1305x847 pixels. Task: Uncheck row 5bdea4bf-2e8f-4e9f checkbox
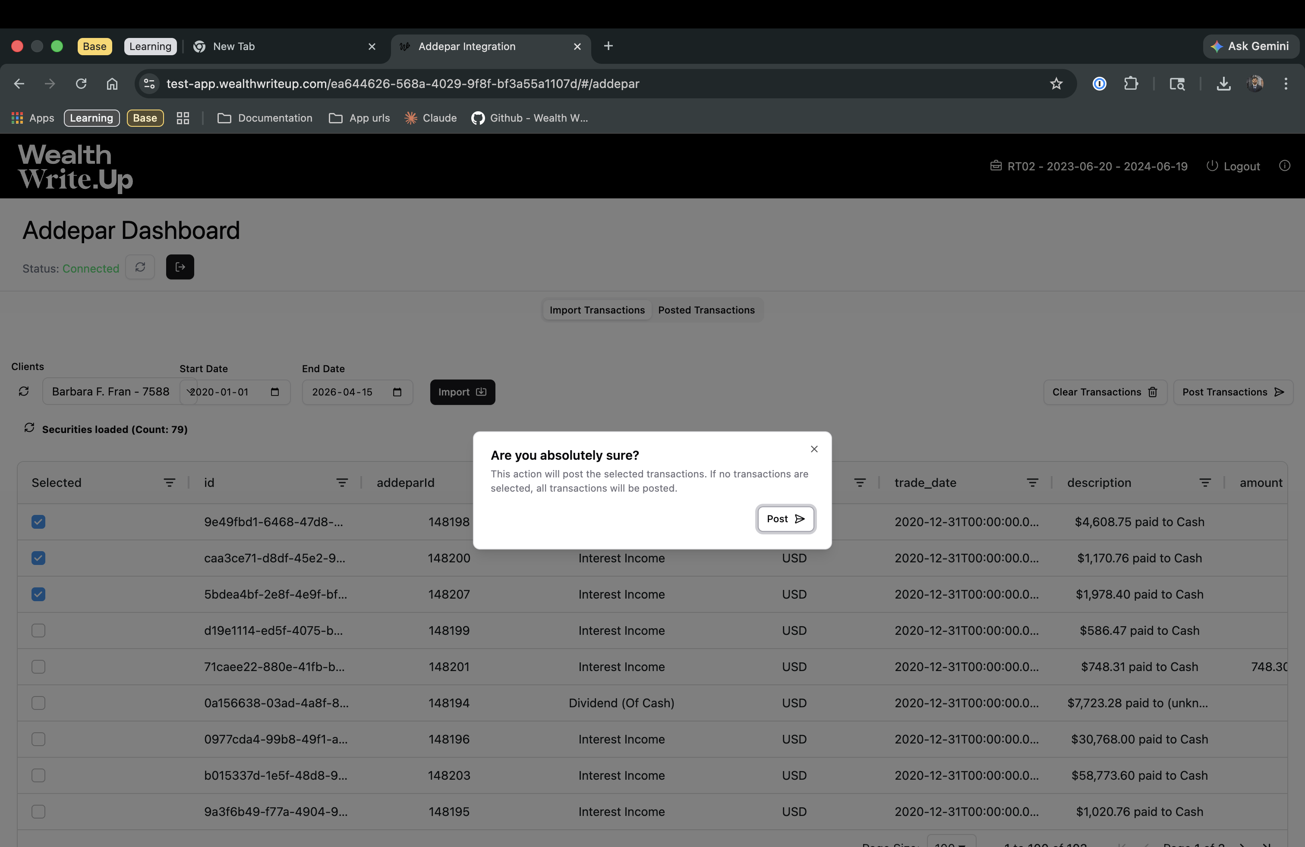(38, 594)
